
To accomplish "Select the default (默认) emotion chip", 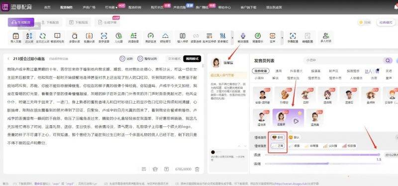I will [x=294, y=137].
